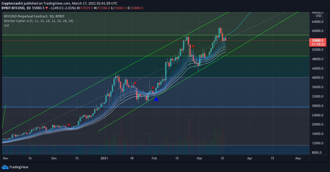330x172 pixels.
Task: Click the 2021 label on the time axis
Action: (104, 159)
